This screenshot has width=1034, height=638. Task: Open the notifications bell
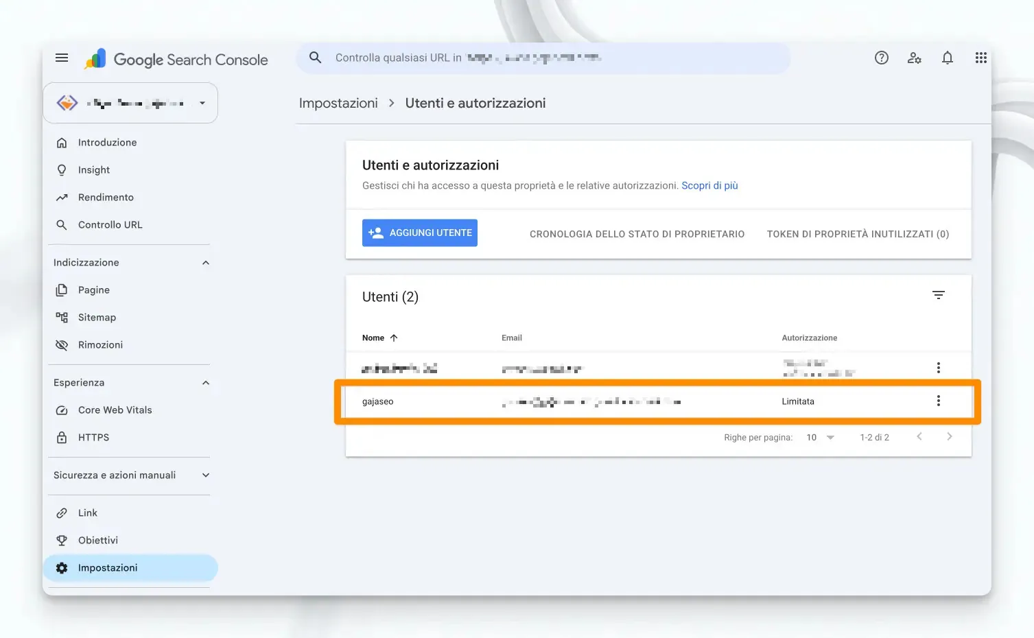coord(948,58)
